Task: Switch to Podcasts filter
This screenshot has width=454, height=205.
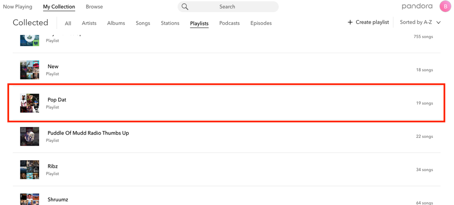Action: tap(229, 23)
